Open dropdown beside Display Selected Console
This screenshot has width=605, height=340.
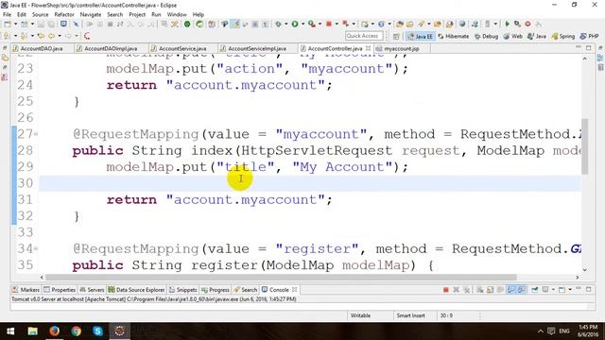point(553,290)
